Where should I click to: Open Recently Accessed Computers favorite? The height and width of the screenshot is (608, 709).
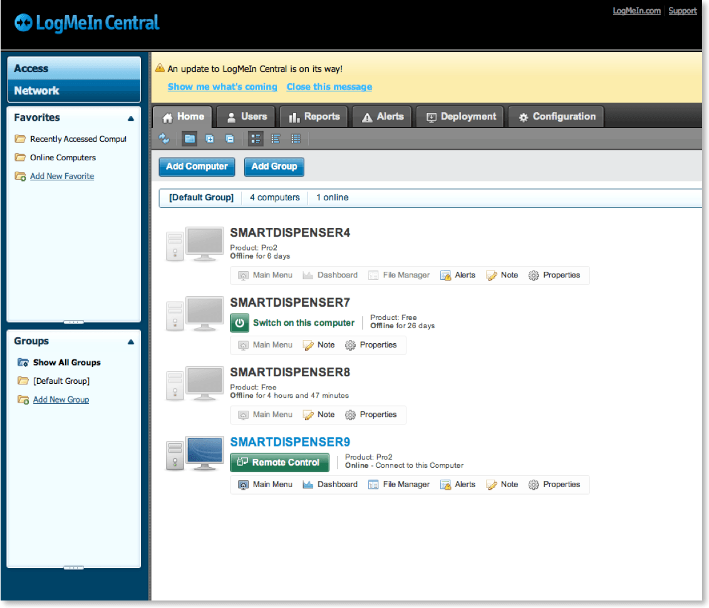[71, 139]
